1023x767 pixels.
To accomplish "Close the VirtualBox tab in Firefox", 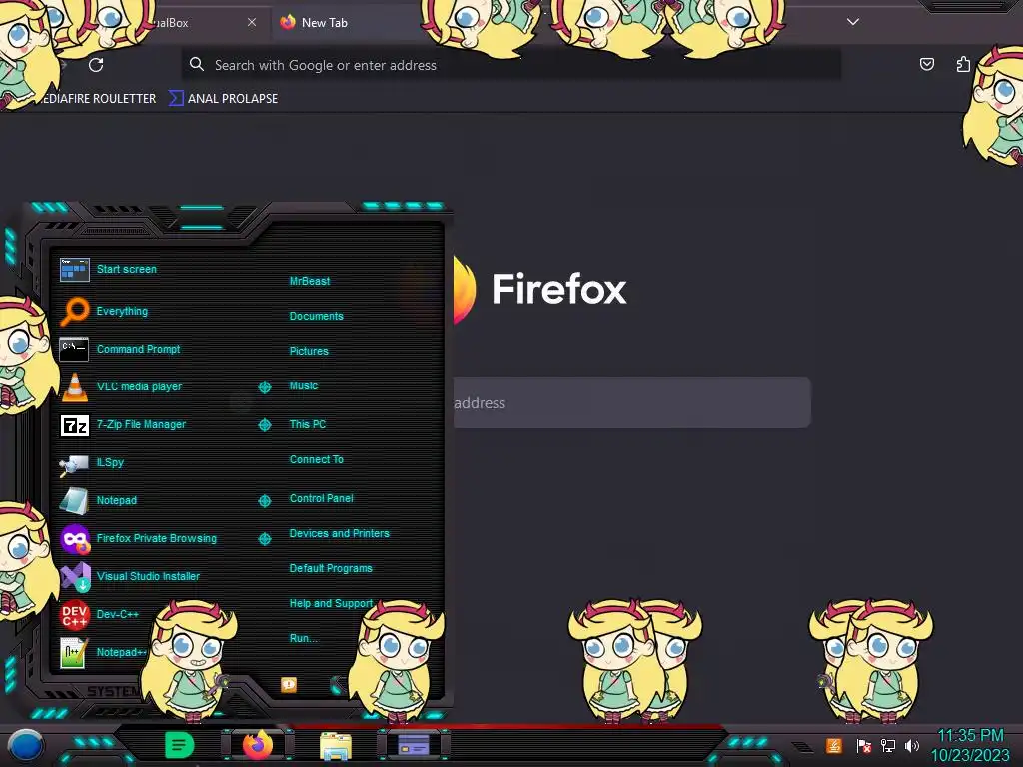I will 252,22.
